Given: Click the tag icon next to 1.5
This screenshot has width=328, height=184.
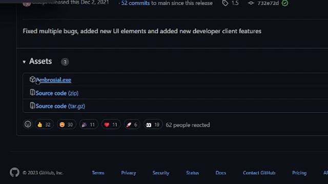Looking at the screenshot, I should [225, 3].
